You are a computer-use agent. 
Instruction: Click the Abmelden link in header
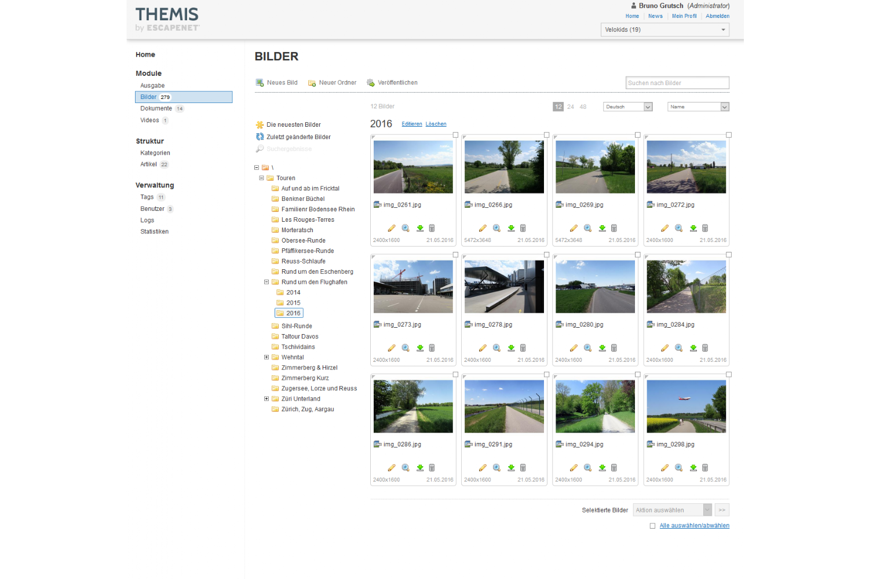(717, 16)
